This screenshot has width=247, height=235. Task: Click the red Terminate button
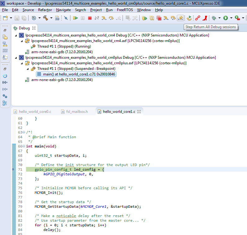90,18
